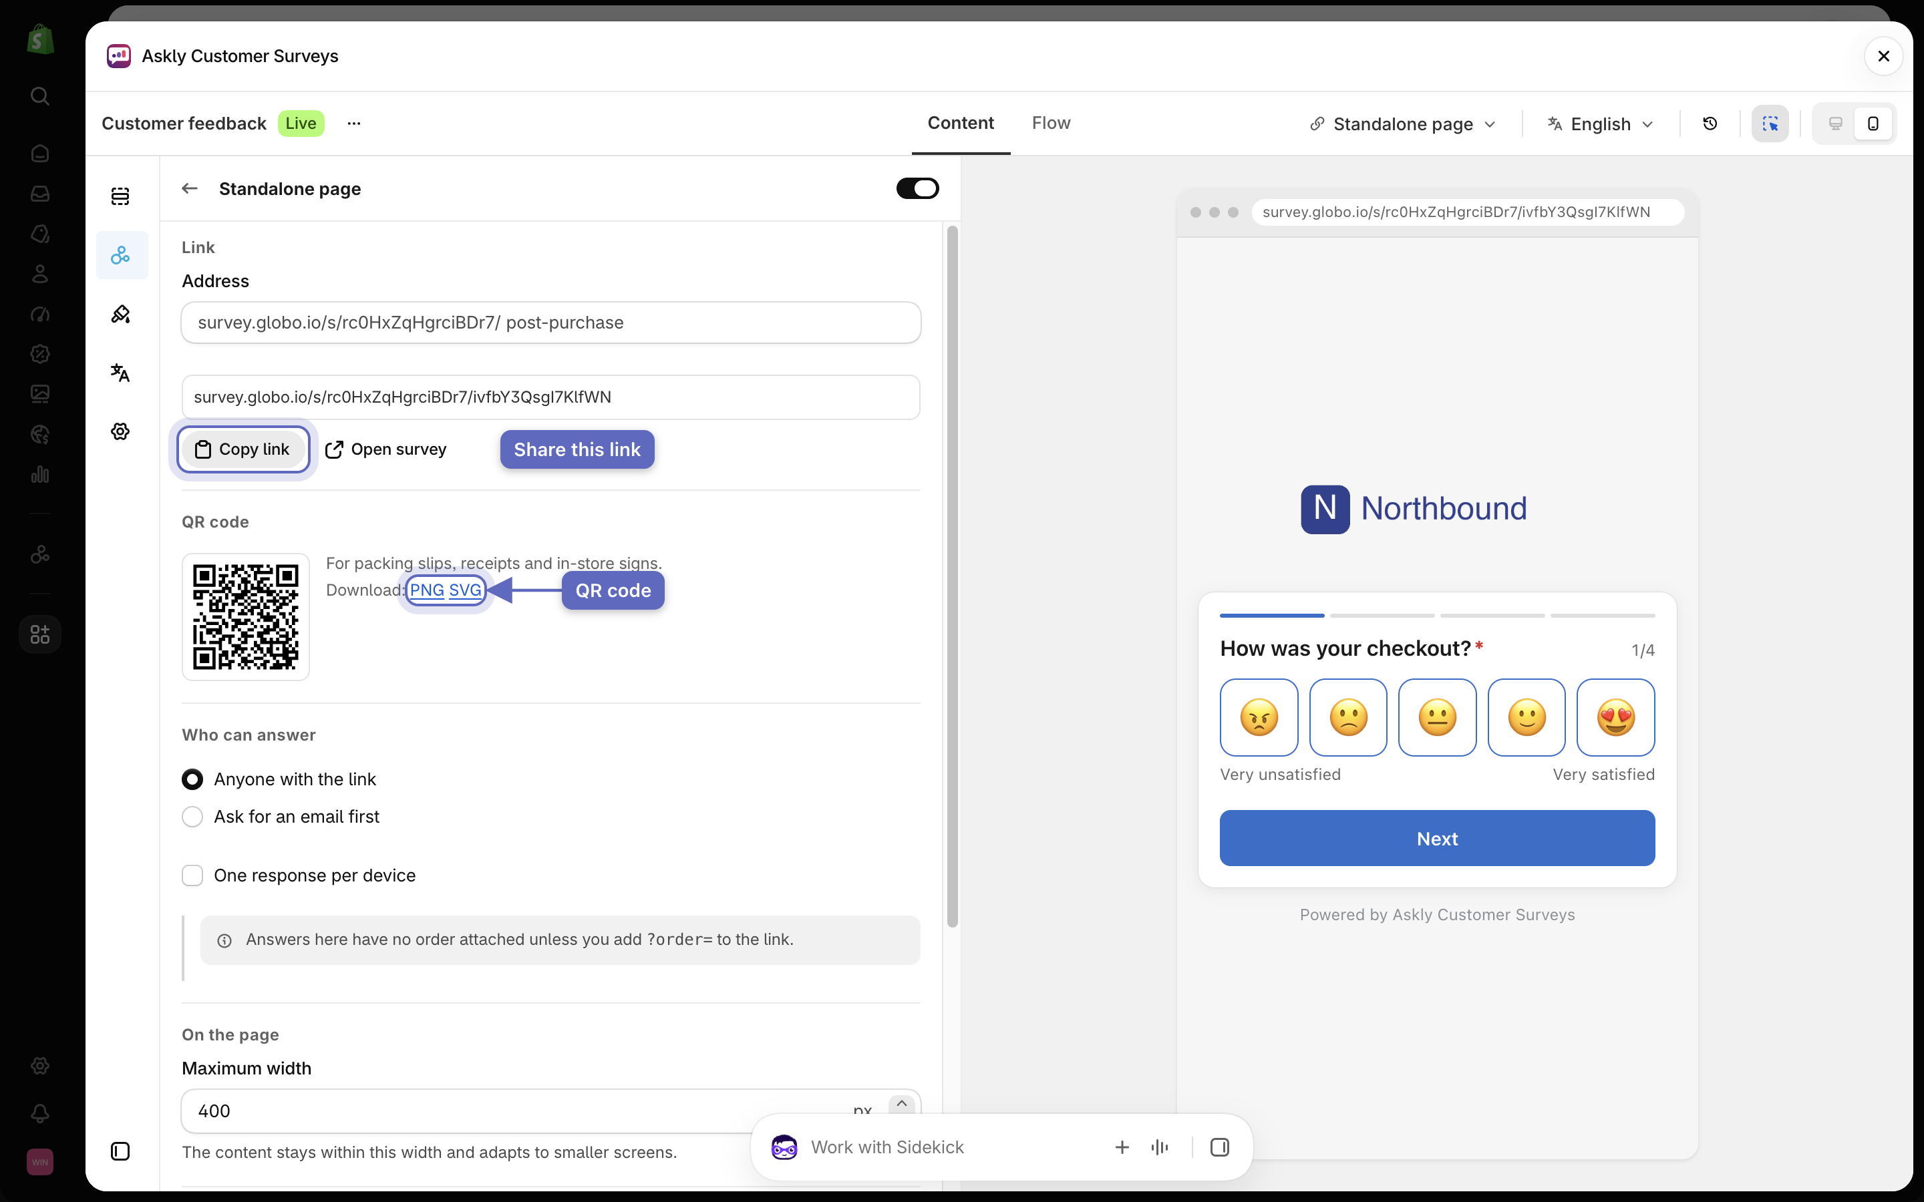Viewport: 1924px width, 1202px height.
Task: Click the Northbound logo in preview
Action: click(1414, 509)
